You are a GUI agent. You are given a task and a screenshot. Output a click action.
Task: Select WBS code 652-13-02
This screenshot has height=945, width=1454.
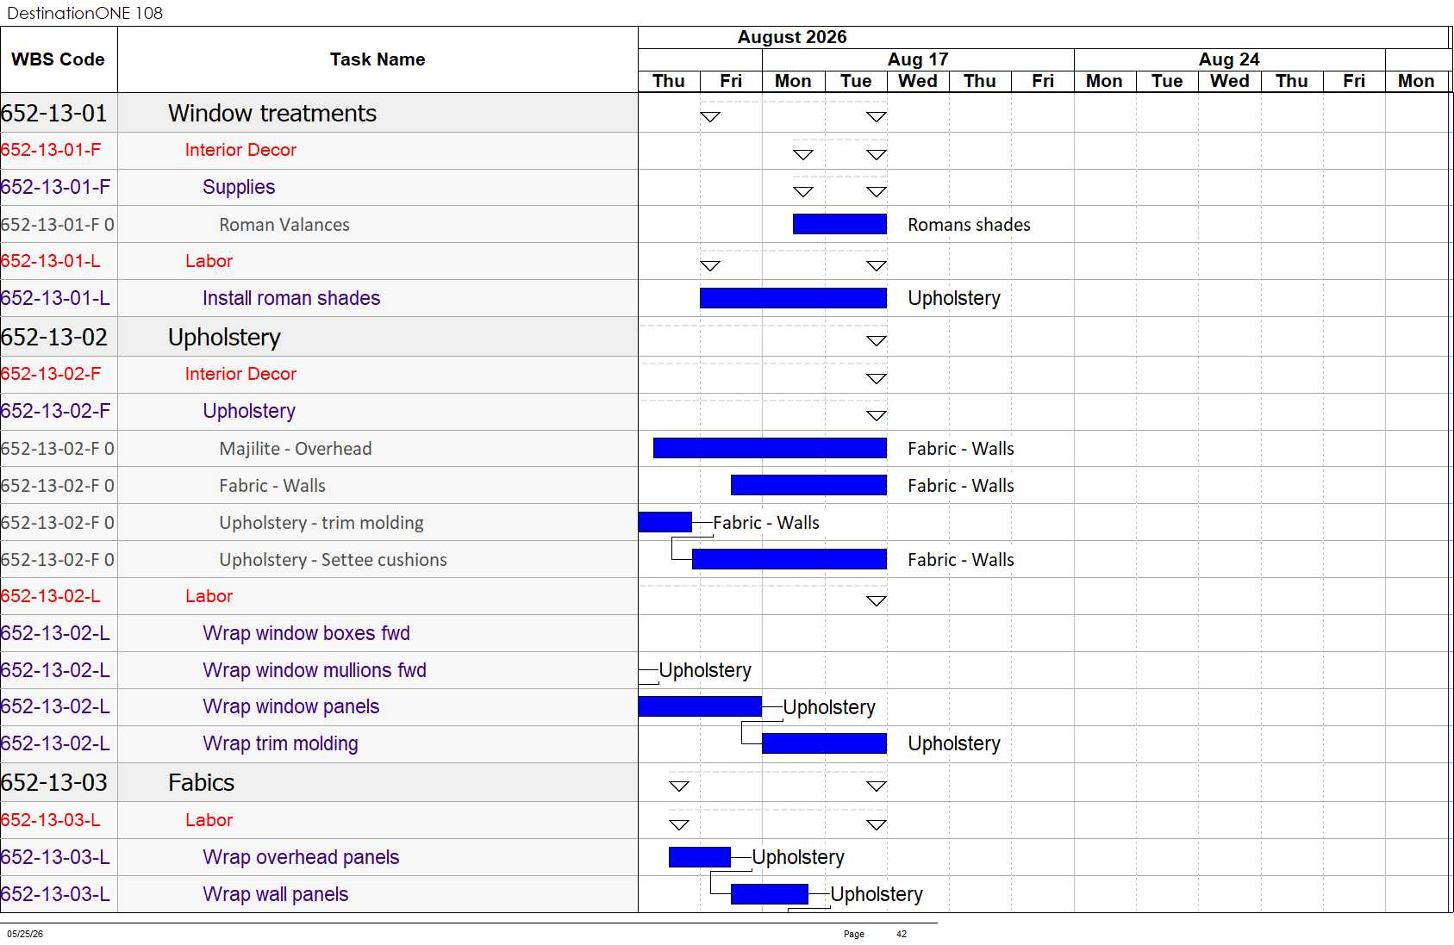click(x=54, y=337)
